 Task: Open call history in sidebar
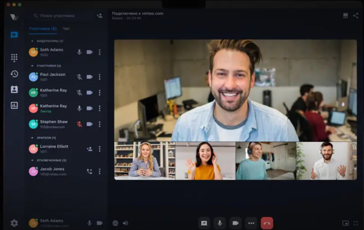click(14, 74)
